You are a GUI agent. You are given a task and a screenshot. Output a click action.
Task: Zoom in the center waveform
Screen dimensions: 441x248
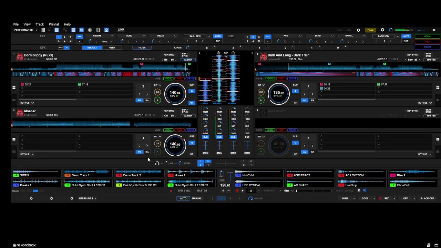tap(218, 53)
